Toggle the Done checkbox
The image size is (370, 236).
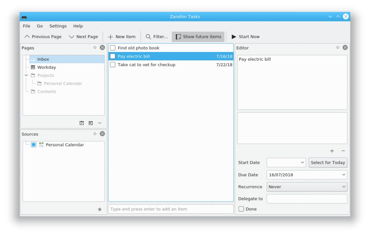[x=241, y=209]
